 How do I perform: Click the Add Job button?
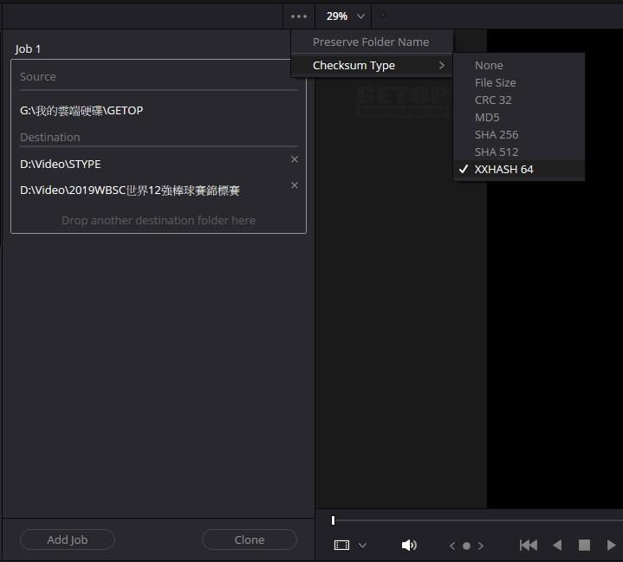[68, 539]
